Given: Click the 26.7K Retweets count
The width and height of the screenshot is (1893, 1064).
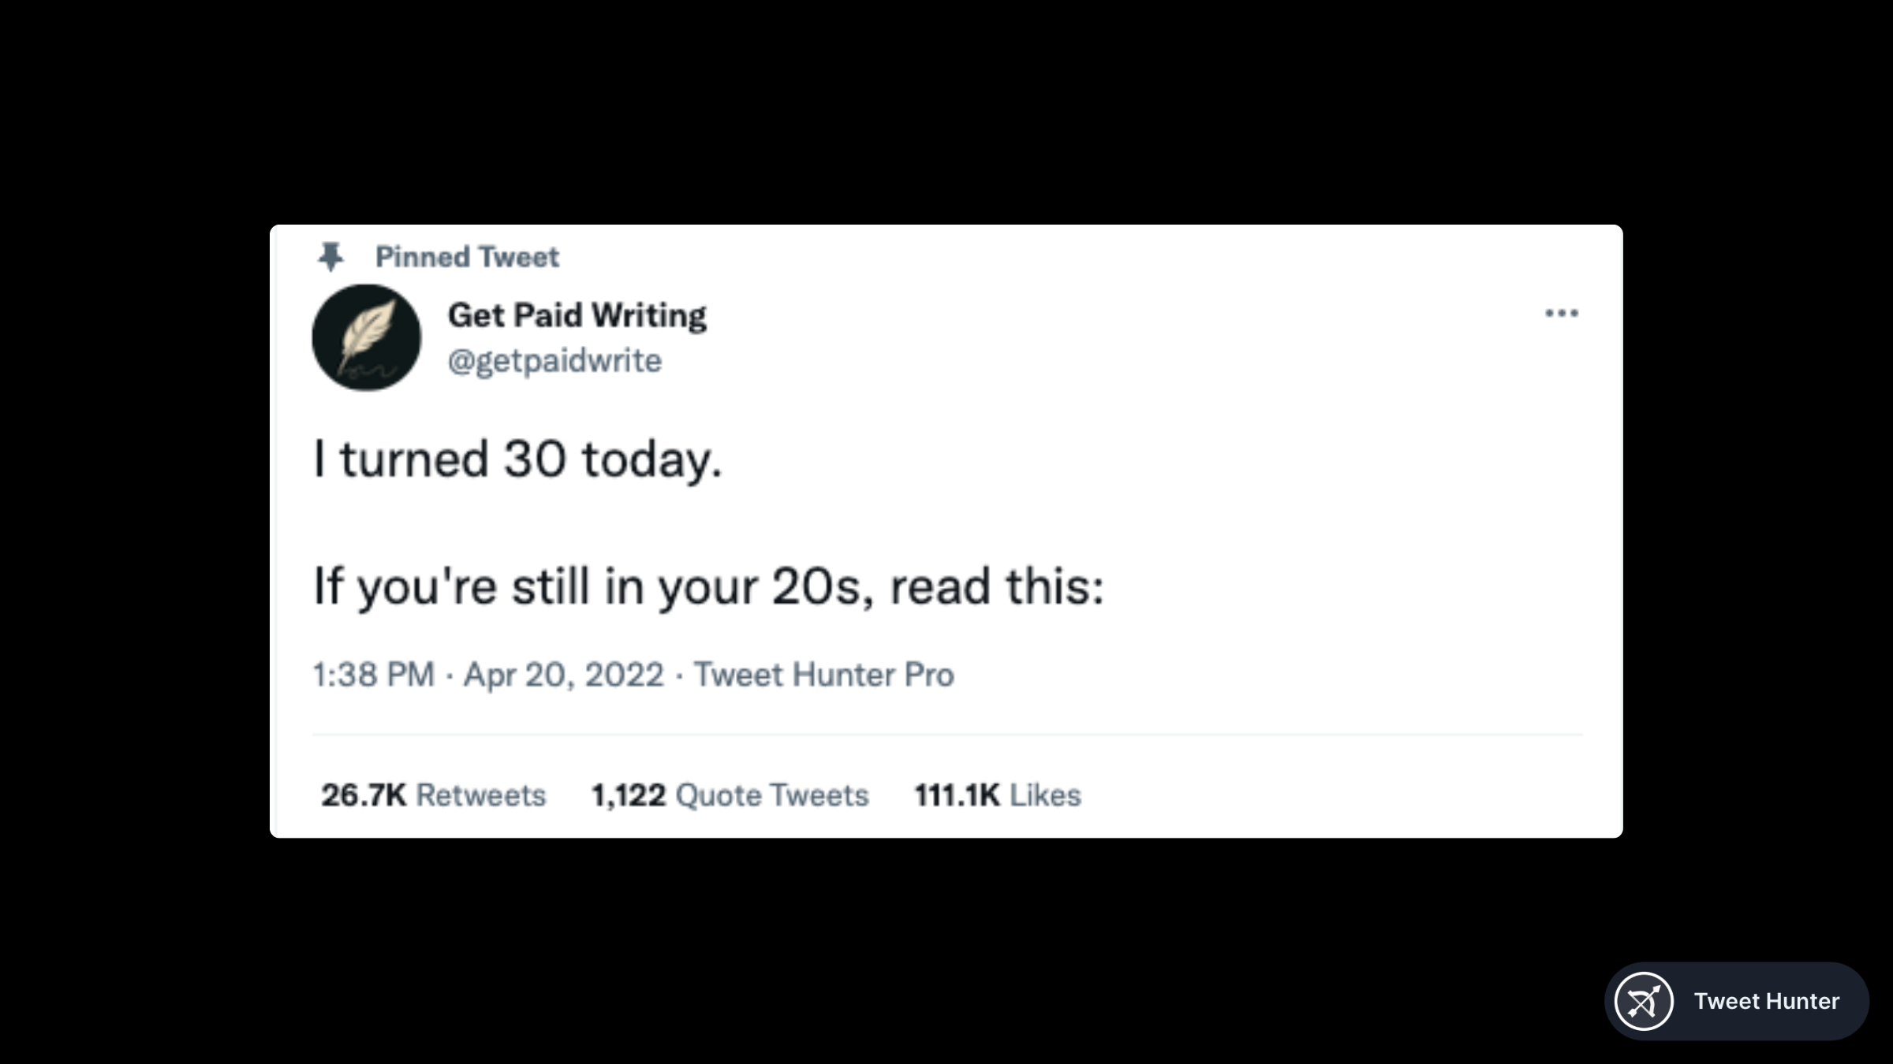Looking at the screenshot, I should 435,795.
